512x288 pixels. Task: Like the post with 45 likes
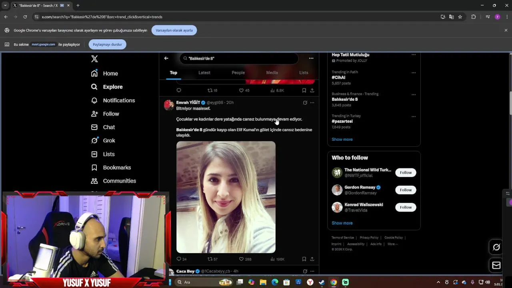point(244,90)
